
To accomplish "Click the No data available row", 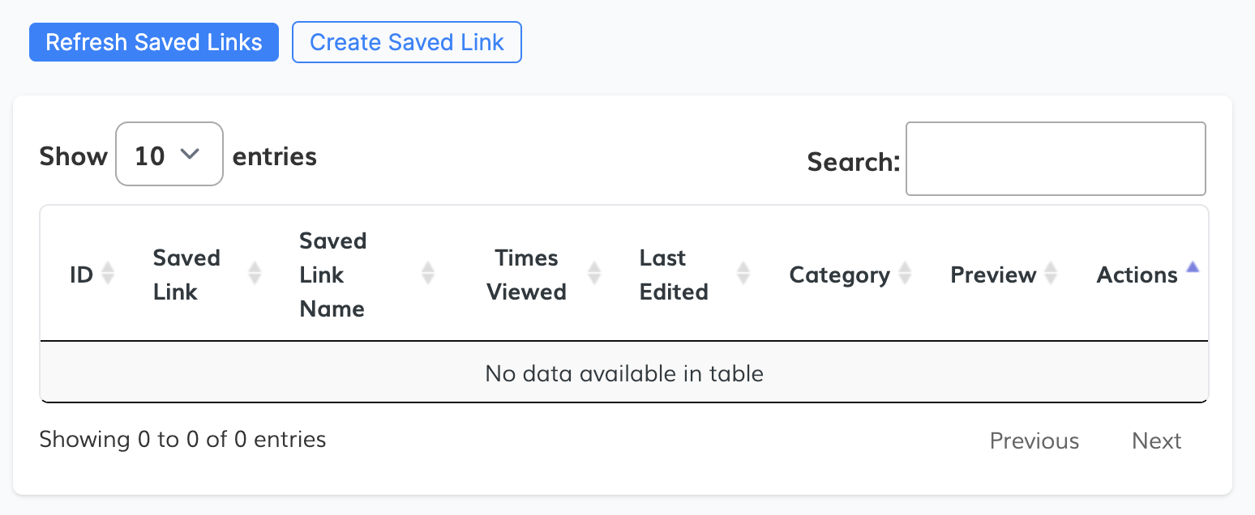I will click(x=623, y=373).
